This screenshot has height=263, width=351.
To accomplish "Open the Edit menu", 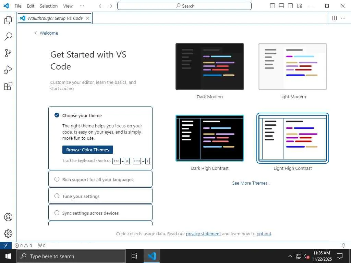I will tap(31, 6).
